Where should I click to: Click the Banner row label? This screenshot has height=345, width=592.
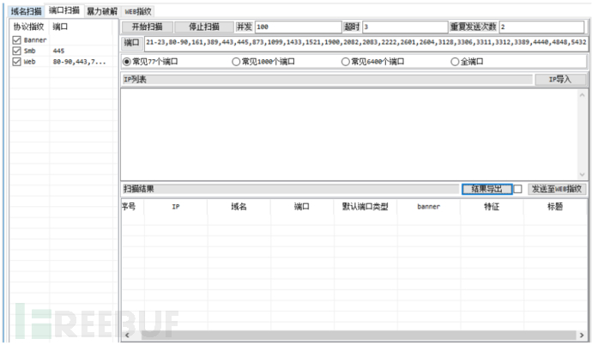(35, 40)
